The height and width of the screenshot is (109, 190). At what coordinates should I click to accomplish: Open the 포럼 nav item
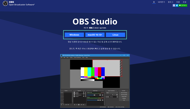click(x=185, y=2)
